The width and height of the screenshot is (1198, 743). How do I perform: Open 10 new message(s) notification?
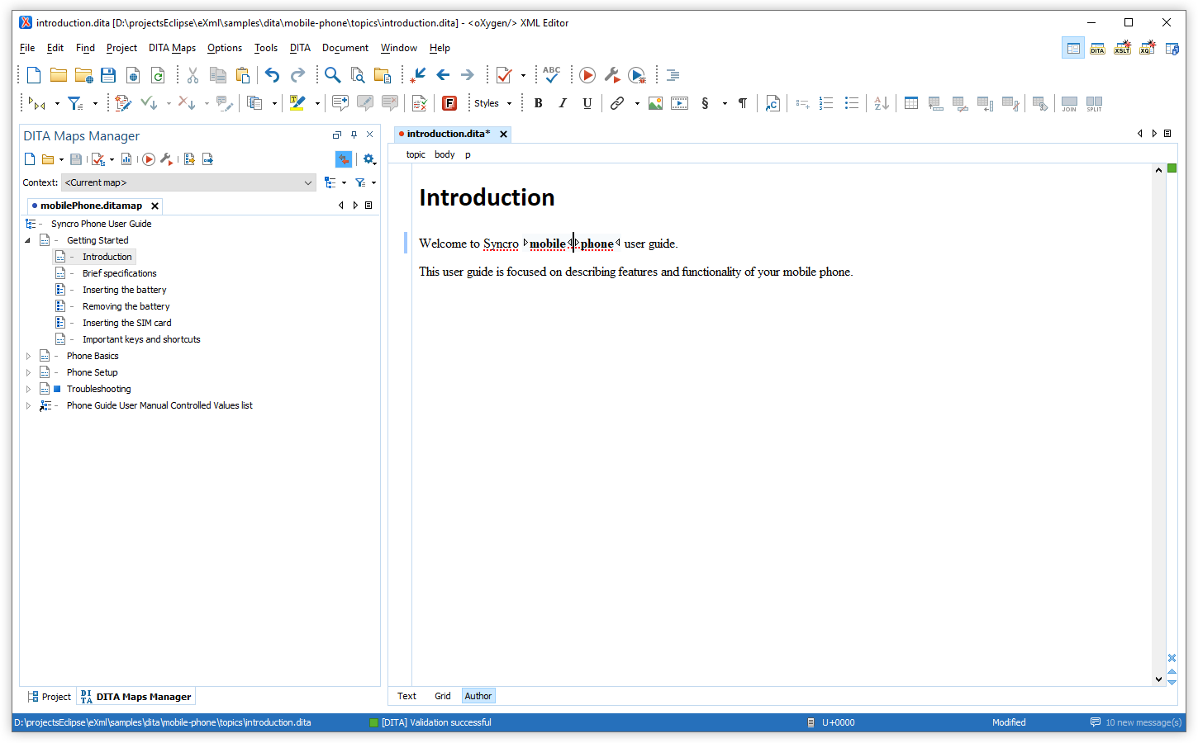point(1135,722)
